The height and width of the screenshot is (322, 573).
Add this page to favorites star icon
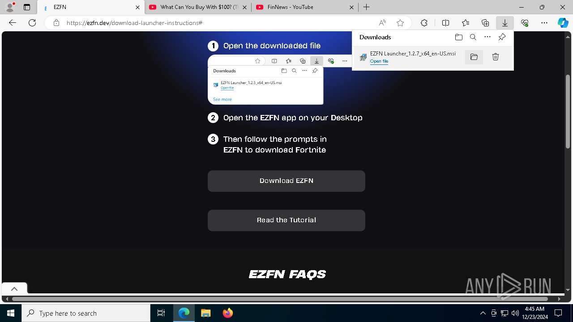coord(400,23)
